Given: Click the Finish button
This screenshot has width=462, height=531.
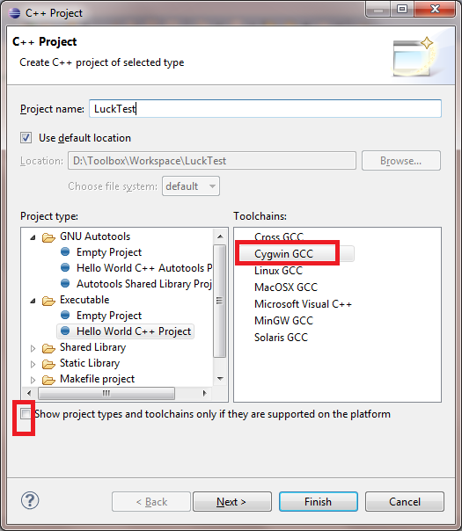Looking at the screenshot, I should tap(319, 501).
